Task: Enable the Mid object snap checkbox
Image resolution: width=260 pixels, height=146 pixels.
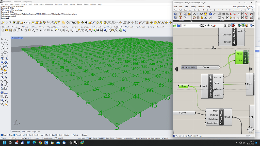Action: (x=22, y=135)
